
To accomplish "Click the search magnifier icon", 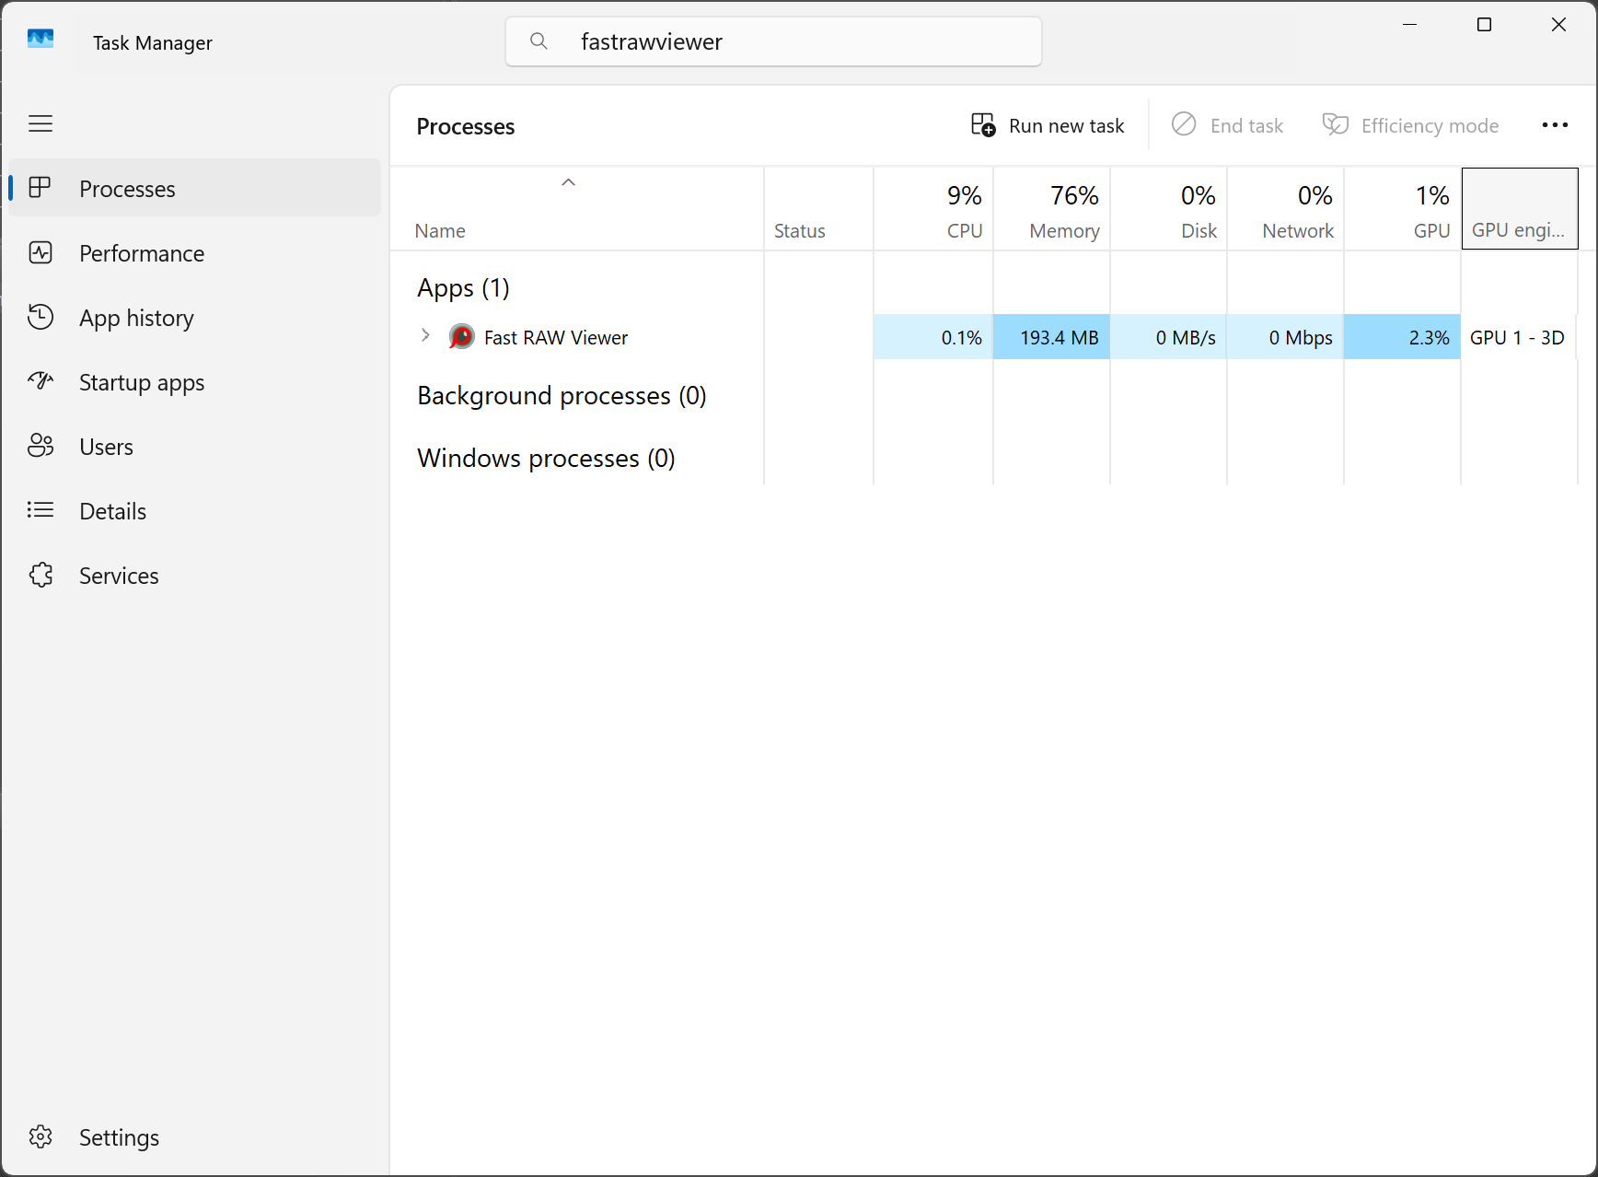I will 539,41.
